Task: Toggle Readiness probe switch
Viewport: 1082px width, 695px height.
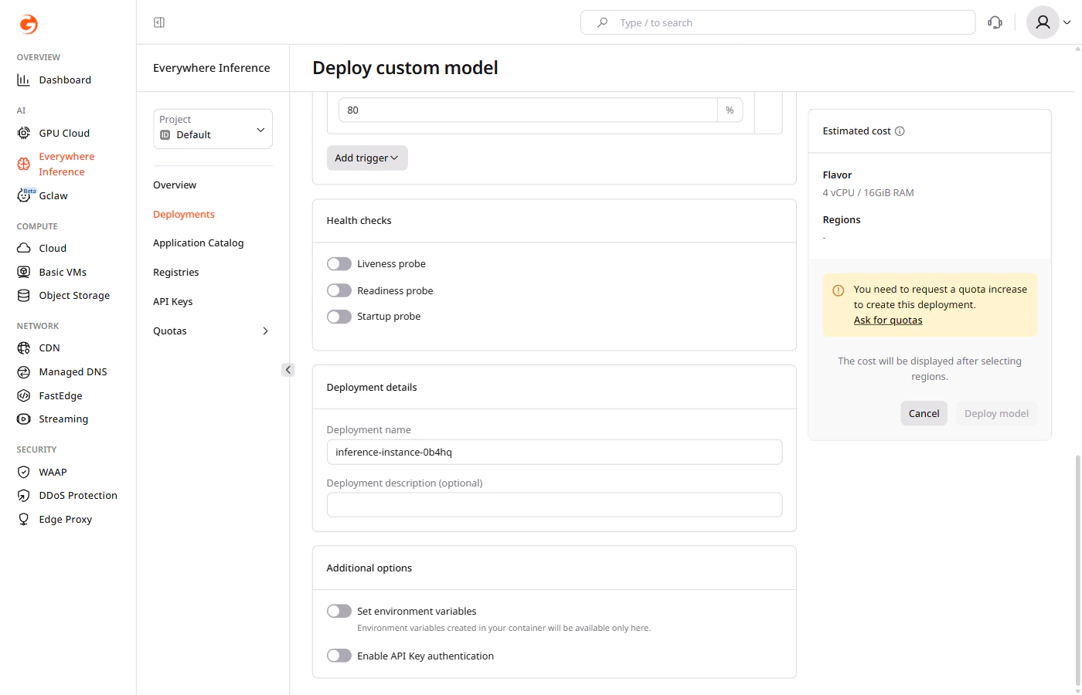Action: 339,290
